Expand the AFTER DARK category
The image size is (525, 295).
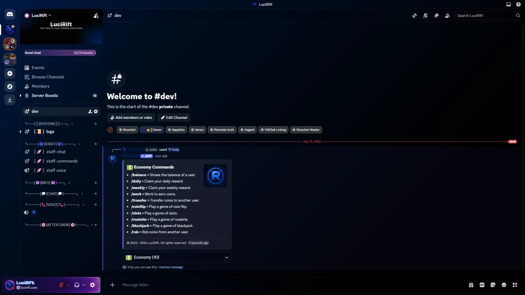click(x=59, y=225)
